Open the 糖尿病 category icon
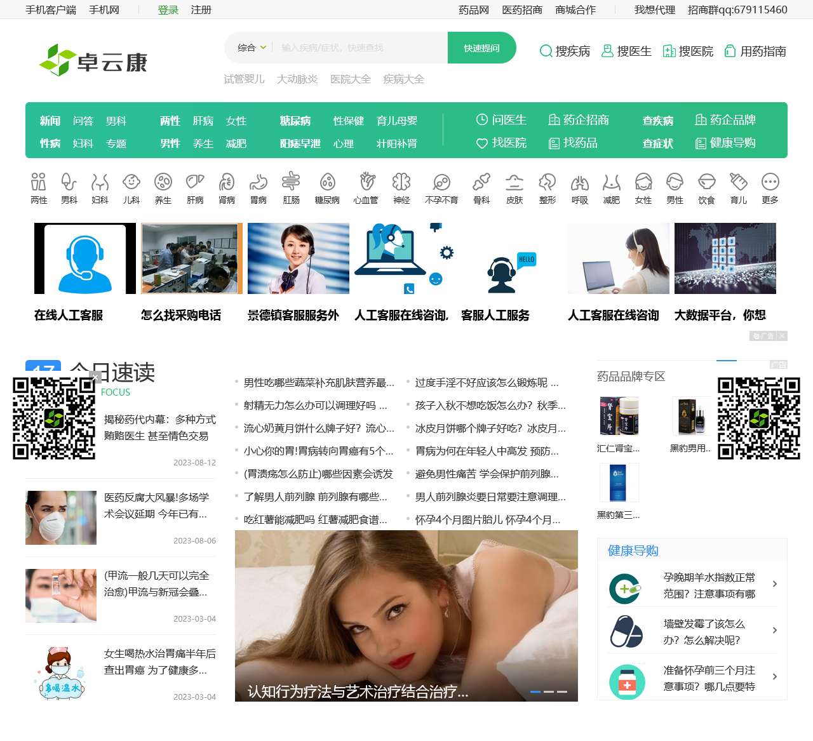 point(327,182)
